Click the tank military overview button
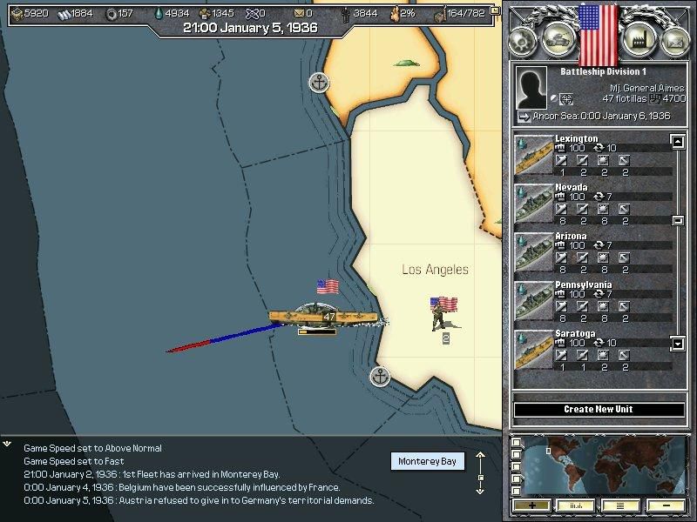697x522 pixels. point(558,40)
